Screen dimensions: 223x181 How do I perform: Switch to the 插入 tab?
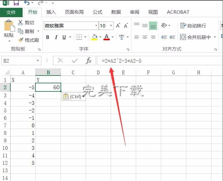tap(51, 12)
